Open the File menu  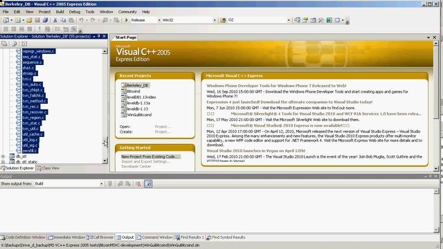(x=6, y=12)
